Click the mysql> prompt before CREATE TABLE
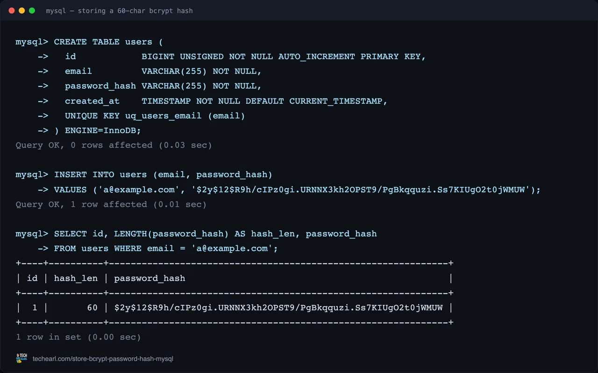598x373 pixels. tap(32, 42)
